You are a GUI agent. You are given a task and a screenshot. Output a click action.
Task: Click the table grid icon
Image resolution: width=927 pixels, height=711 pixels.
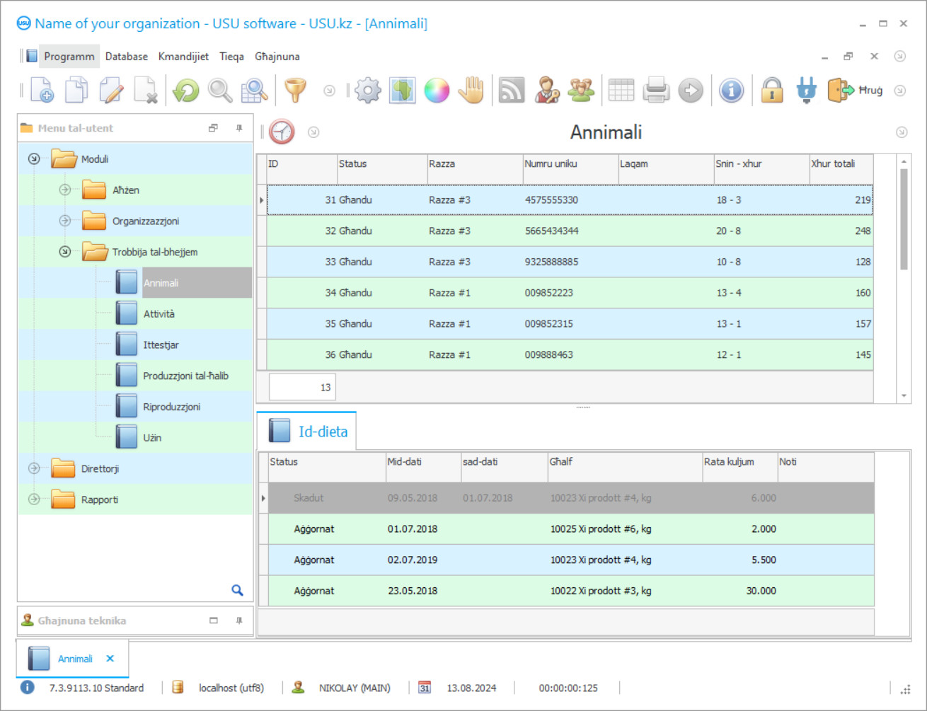pyautogui.click(x=621, y=91)
